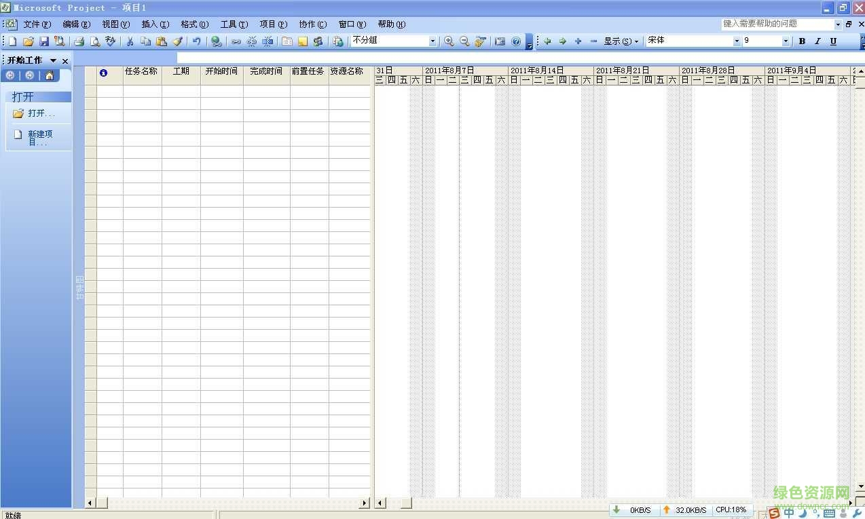The image size is (865, 519).
Task: Open the 文件(F) menu
Action: point(37,24)
